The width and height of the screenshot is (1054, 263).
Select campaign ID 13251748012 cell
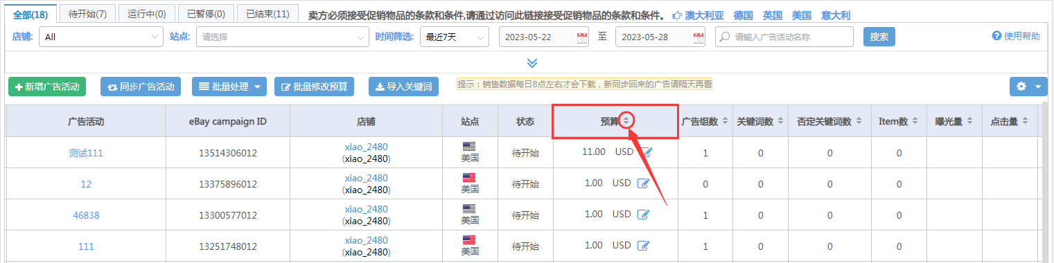pyautogui.click(x=228, y=246)
